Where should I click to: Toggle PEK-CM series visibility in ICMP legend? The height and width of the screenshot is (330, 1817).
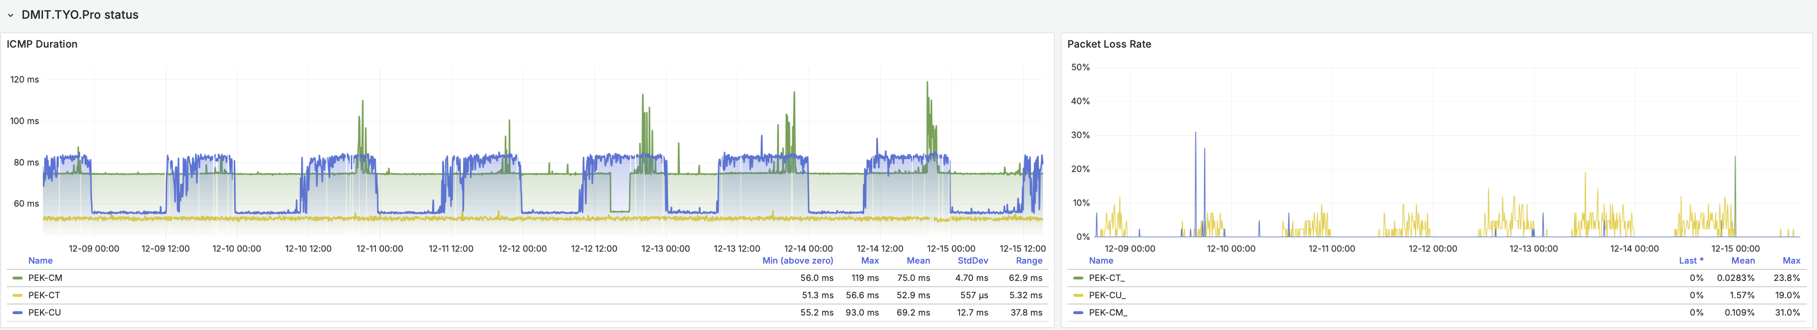[x=45, y=278]
